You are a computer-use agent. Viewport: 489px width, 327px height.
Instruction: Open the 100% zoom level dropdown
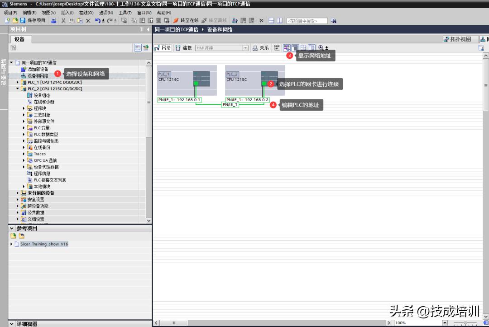click(445, 322)
